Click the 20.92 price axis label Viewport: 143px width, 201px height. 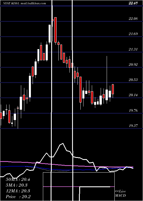click(133, 65)
